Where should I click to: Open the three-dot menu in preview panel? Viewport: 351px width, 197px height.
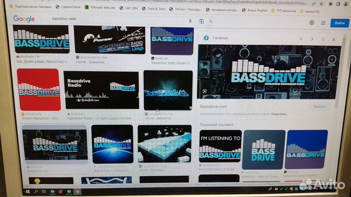coord(323,39)
